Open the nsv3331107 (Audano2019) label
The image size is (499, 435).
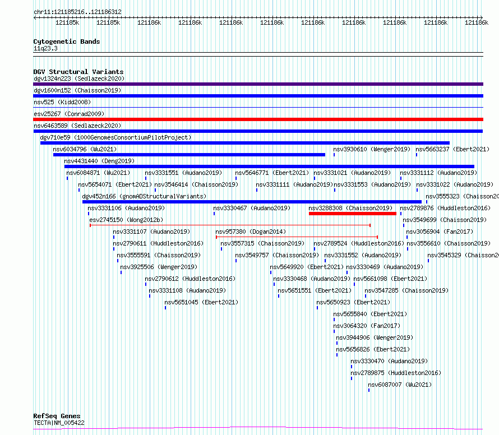pos(151,232)
